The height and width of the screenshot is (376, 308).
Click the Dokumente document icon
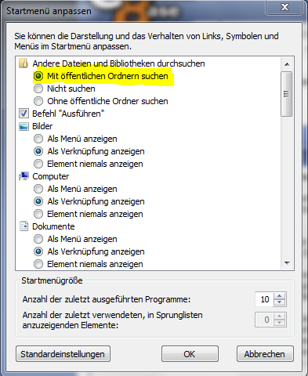[24, 226]
